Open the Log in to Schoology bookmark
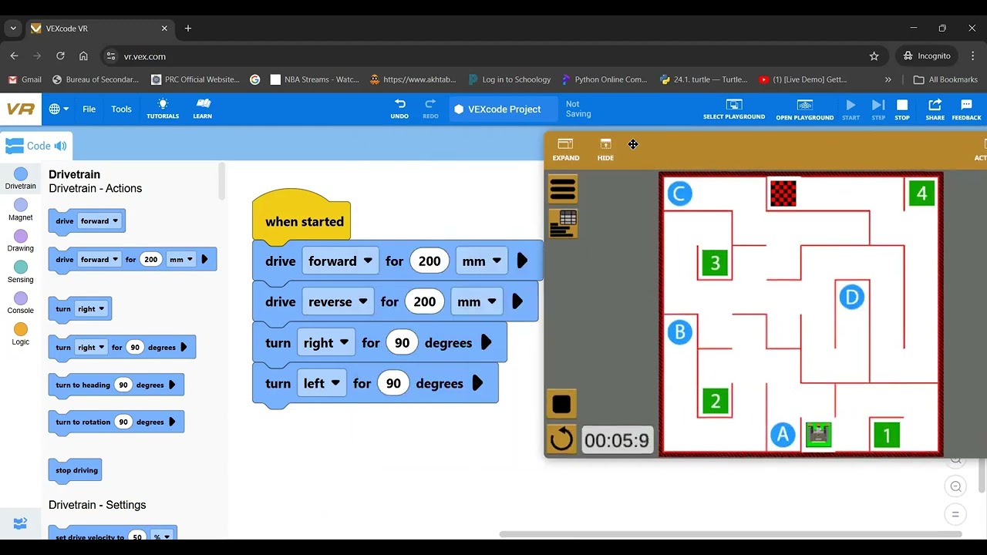 click(x=508, y=79)
